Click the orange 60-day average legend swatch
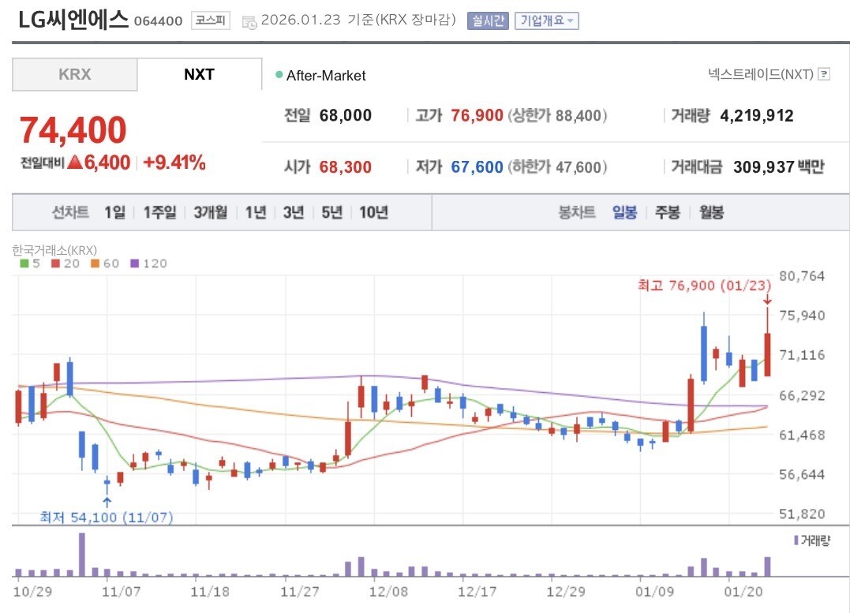The width and height of the screenshot is (850, 613). pyautogui.click(x=95, y=264)
